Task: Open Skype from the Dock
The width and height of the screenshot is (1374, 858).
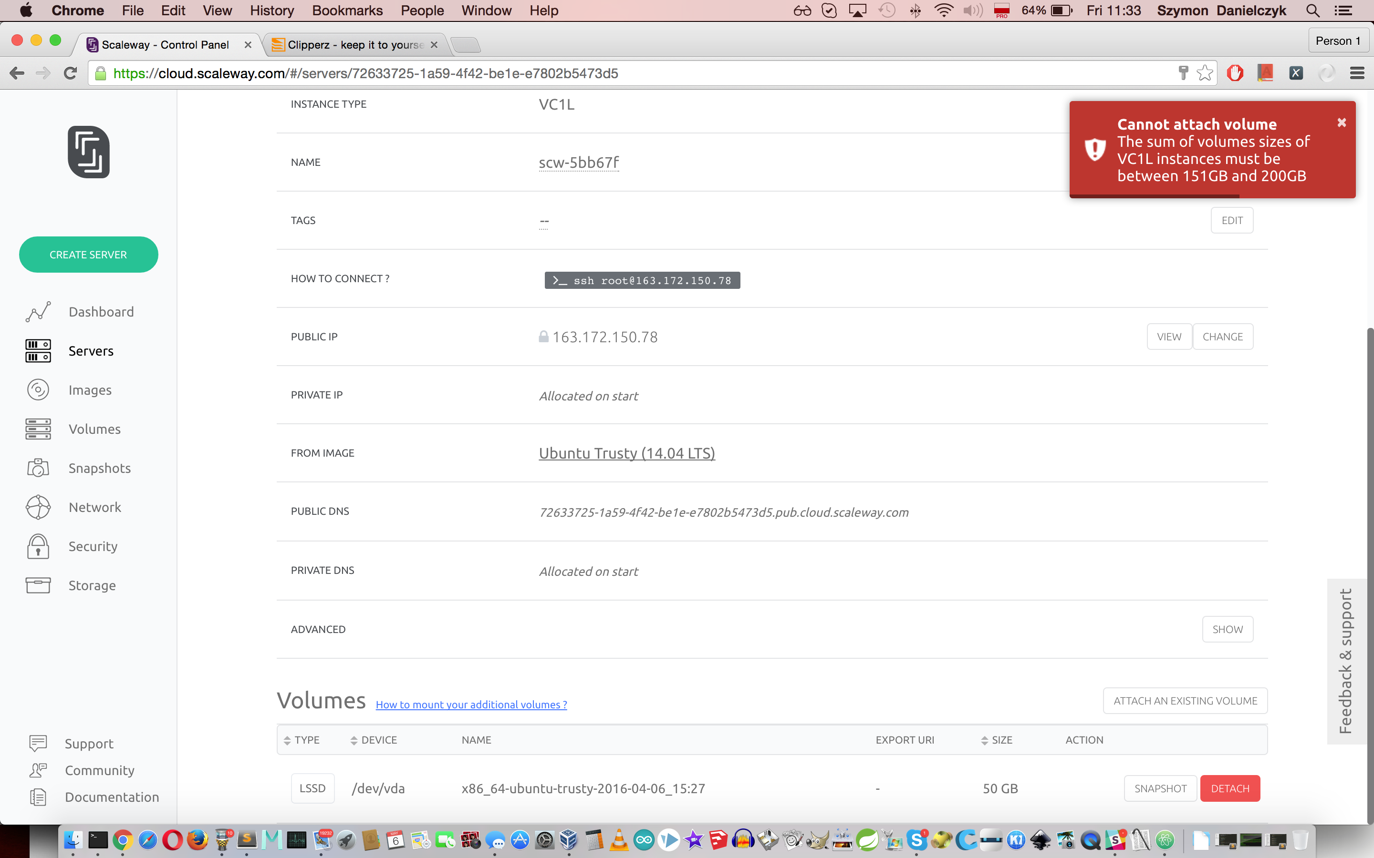Action: [916, 840]
